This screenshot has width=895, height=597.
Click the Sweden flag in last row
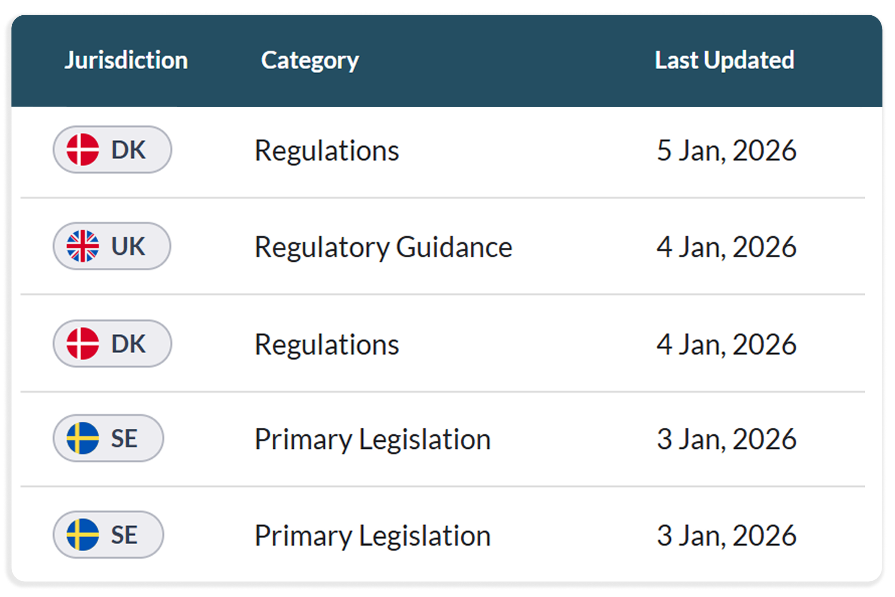(x=82, y=535)
